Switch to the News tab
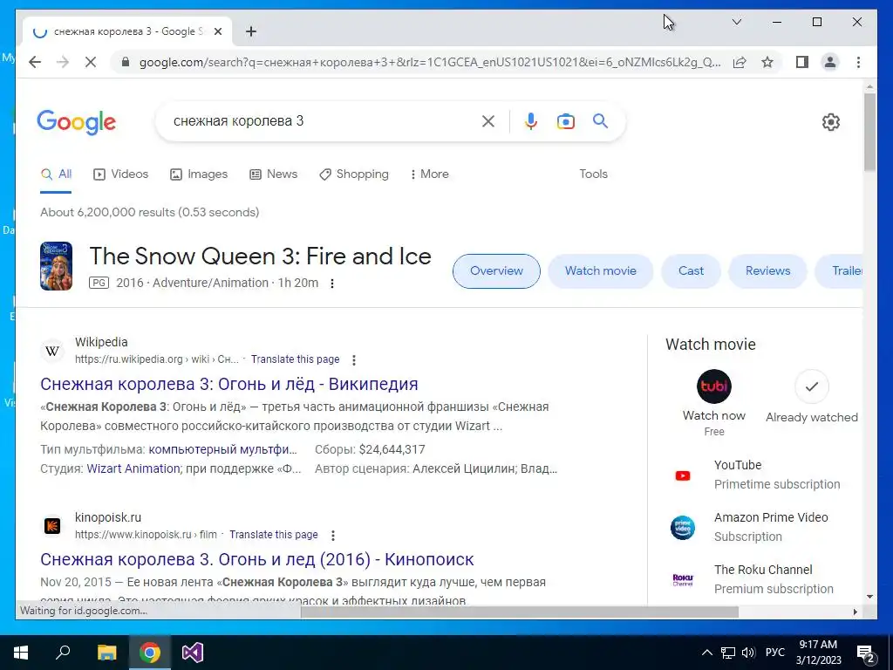Image resolution: width=893 pixels, height=670 pixels. pos(273,174)
